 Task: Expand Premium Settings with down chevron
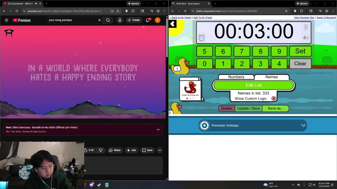(303, 125)
